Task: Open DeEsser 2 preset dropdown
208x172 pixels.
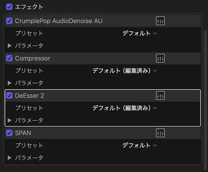Action: 124,108
